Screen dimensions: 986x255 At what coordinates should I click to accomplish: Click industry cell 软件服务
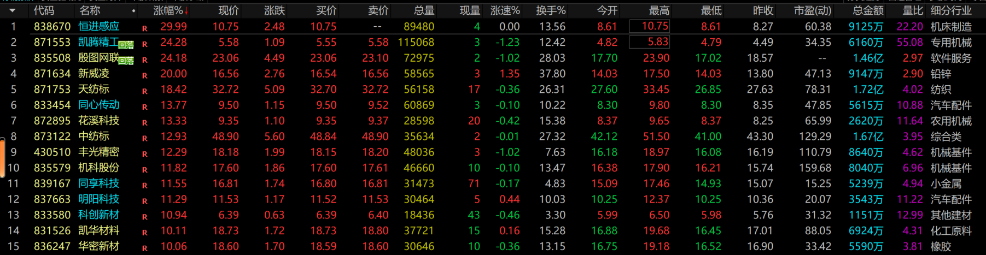click(x=951, y=58)
